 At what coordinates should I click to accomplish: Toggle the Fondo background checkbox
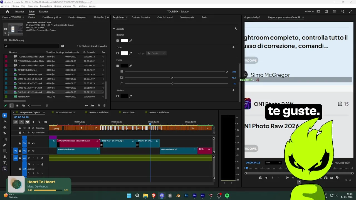coord(117,66)
